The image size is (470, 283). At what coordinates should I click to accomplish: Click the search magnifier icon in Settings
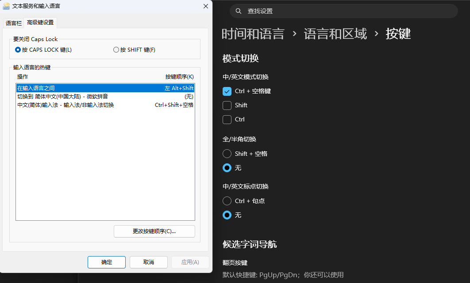(238, 11)
